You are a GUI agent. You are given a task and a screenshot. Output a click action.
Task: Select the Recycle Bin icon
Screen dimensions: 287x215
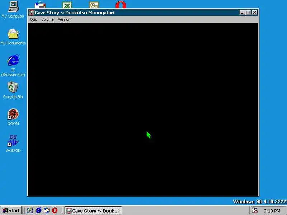click(13, 87)
